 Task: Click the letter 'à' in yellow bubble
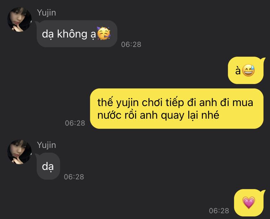pos(238,70)
